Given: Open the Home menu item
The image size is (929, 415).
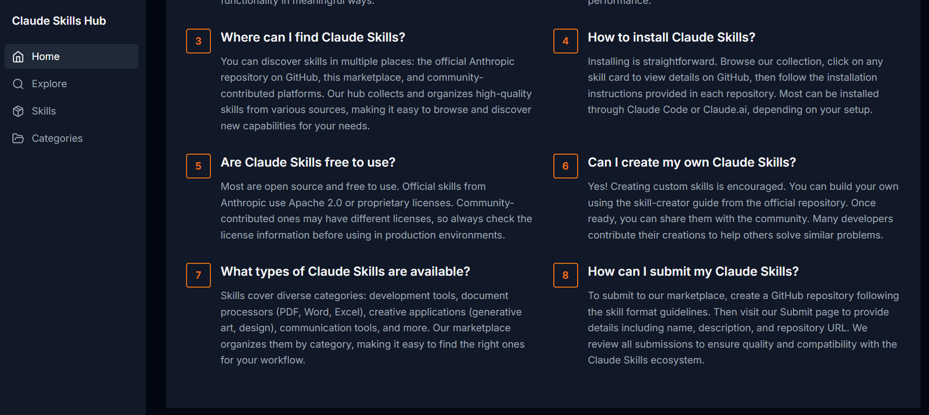Looking at the screenshot, I should (x=46, y=57).
